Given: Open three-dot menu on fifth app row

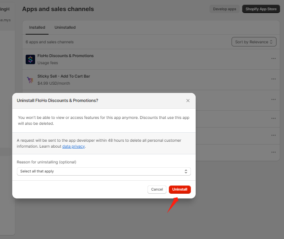Looking at the screenshot, I should (273, 135).
